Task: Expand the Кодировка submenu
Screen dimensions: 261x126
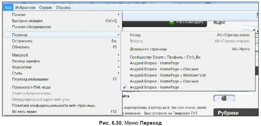Action: [x=63, y=67]
